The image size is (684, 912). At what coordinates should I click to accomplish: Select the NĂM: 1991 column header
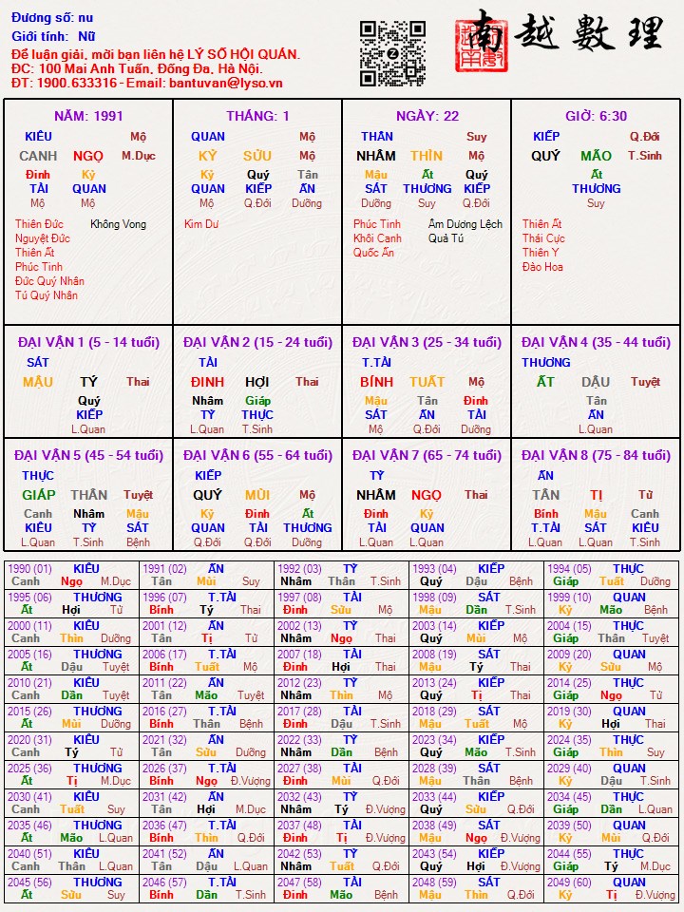pos(88,116)
